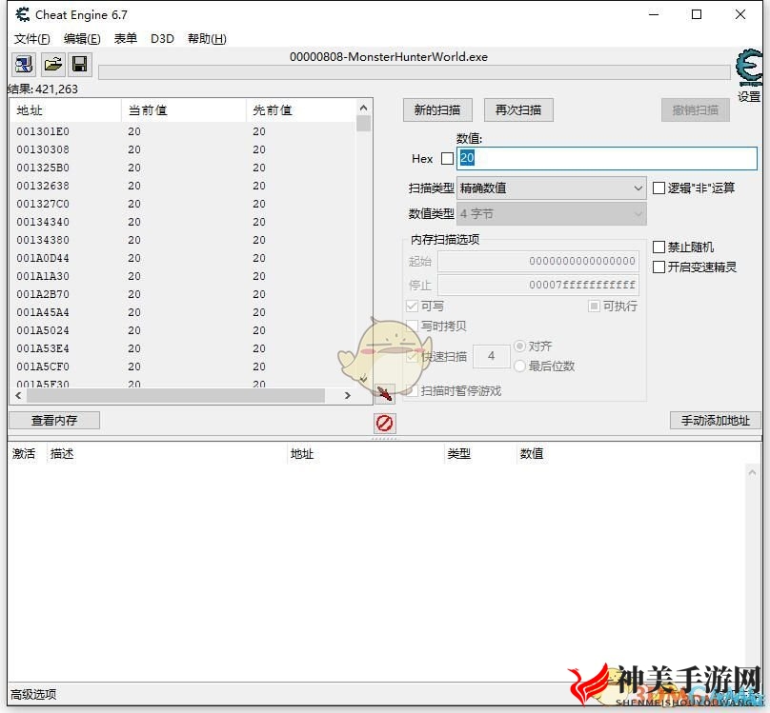Open the 帮助(H) menu
The image size is (770, 713).
[207, 39]
